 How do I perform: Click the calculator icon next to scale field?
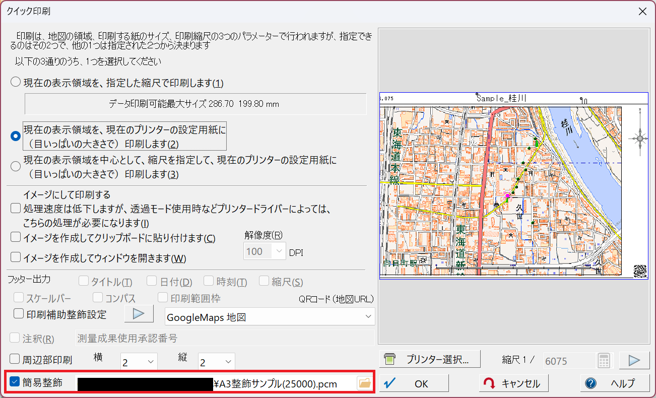pyautogui.click(x=604, y=361)
